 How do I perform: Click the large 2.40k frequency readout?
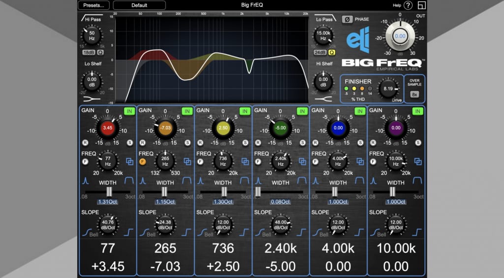tap(281, 248)
